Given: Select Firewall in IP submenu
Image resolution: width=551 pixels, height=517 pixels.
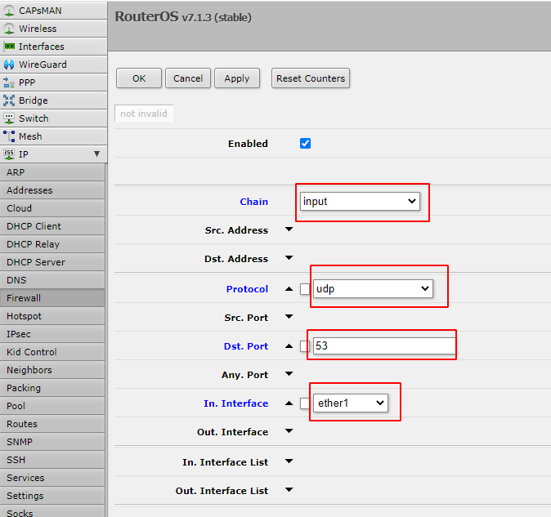Looking at the screenshot, I should tap(52, 298).
